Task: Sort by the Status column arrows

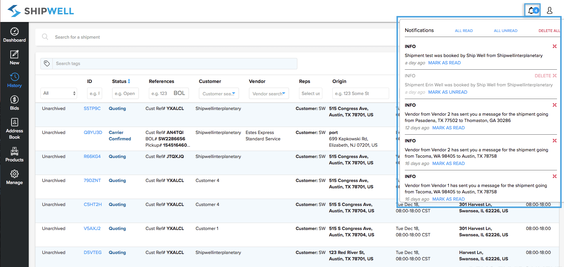Action: pos(129,81)
